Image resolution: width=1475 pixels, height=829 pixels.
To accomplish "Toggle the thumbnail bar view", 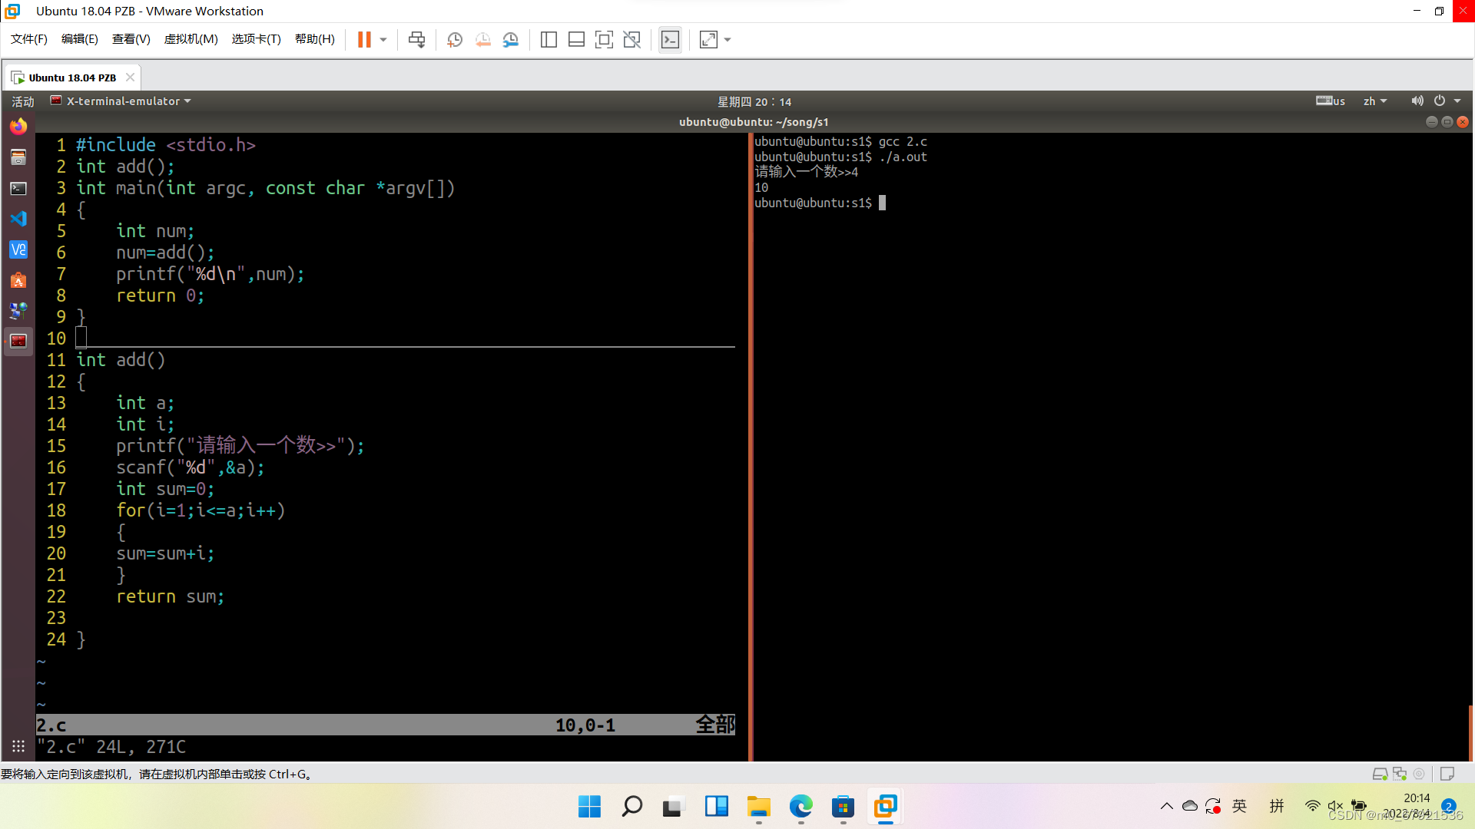I will (x=576, y=39).
